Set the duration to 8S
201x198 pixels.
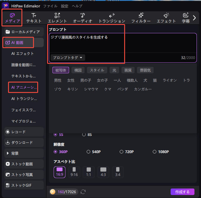(x=84, y=134)
